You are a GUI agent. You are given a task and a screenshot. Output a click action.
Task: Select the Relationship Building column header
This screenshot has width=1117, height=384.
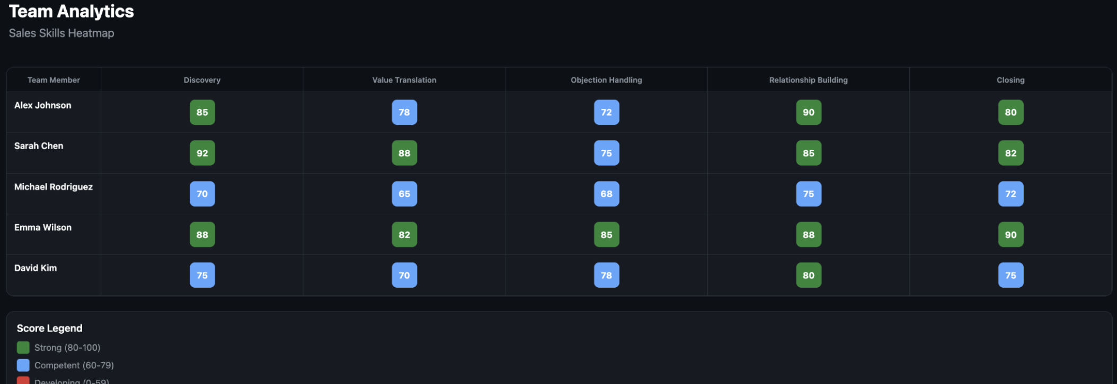pyautogui.click(x=809, y=80)
